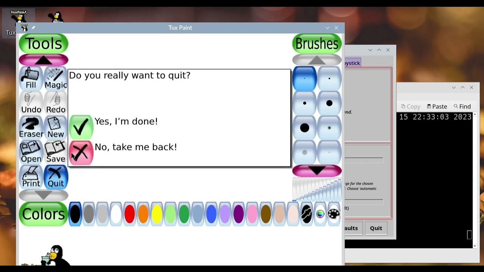This screenshot has width=484, height=272.
Task: Pick the yellow color swatch
Action: [157, 214]
